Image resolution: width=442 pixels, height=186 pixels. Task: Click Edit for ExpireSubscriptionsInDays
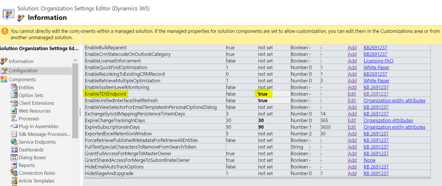tap(352, 127)
